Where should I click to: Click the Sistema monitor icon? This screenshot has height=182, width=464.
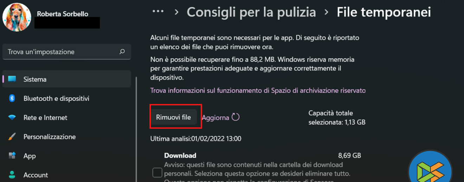click(x=12, y=79)
